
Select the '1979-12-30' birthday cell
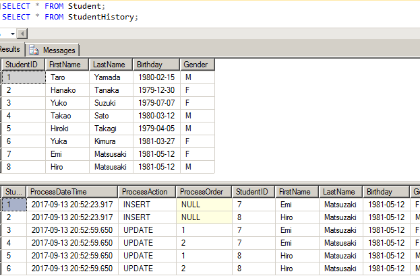(x=156, y=90)
